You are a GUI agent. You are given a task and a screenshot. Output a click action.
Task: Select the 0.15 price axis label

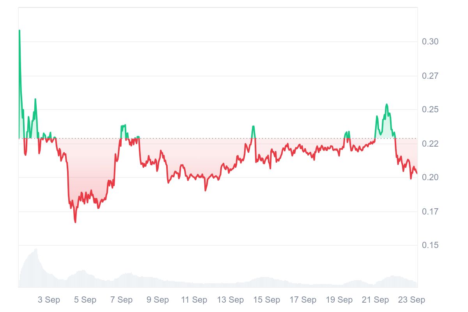coord(430,245)
